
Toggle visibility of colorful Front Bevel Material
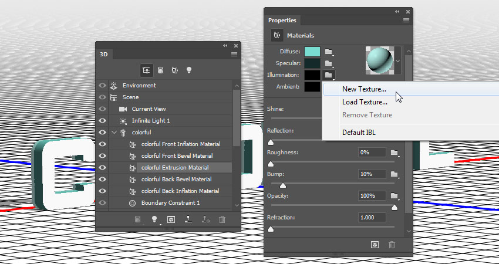103,156
